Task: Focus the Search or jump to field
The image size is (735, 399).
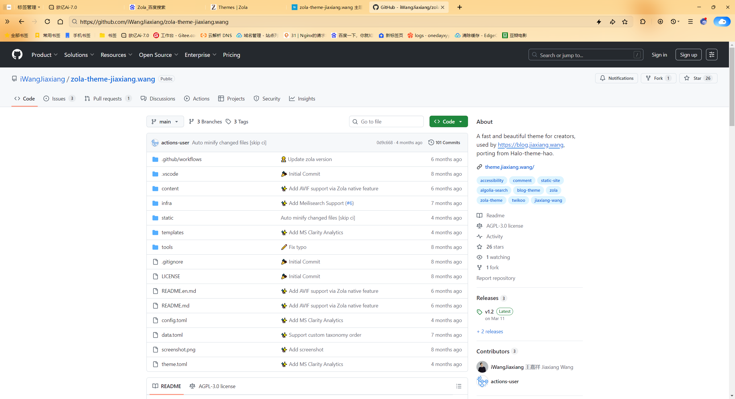Action: click(586, 55)
